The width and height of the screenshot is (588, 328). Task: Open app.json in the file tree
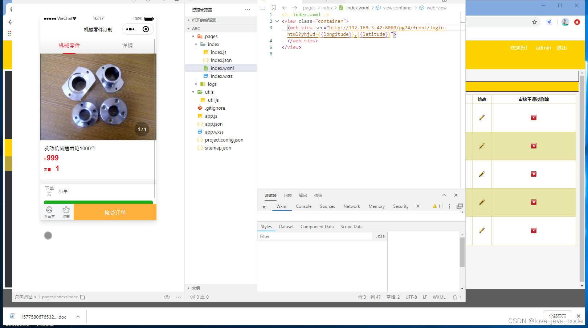(213, 124)
